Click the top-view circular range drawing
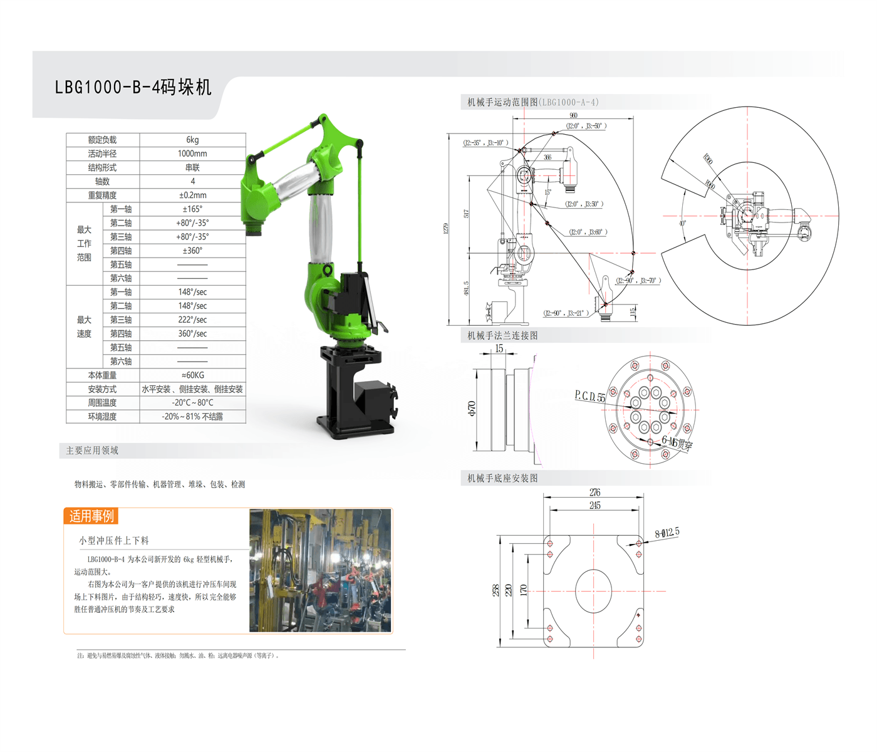Image resolution: width=877 pixels, height=752 pixels. point(750,216)
